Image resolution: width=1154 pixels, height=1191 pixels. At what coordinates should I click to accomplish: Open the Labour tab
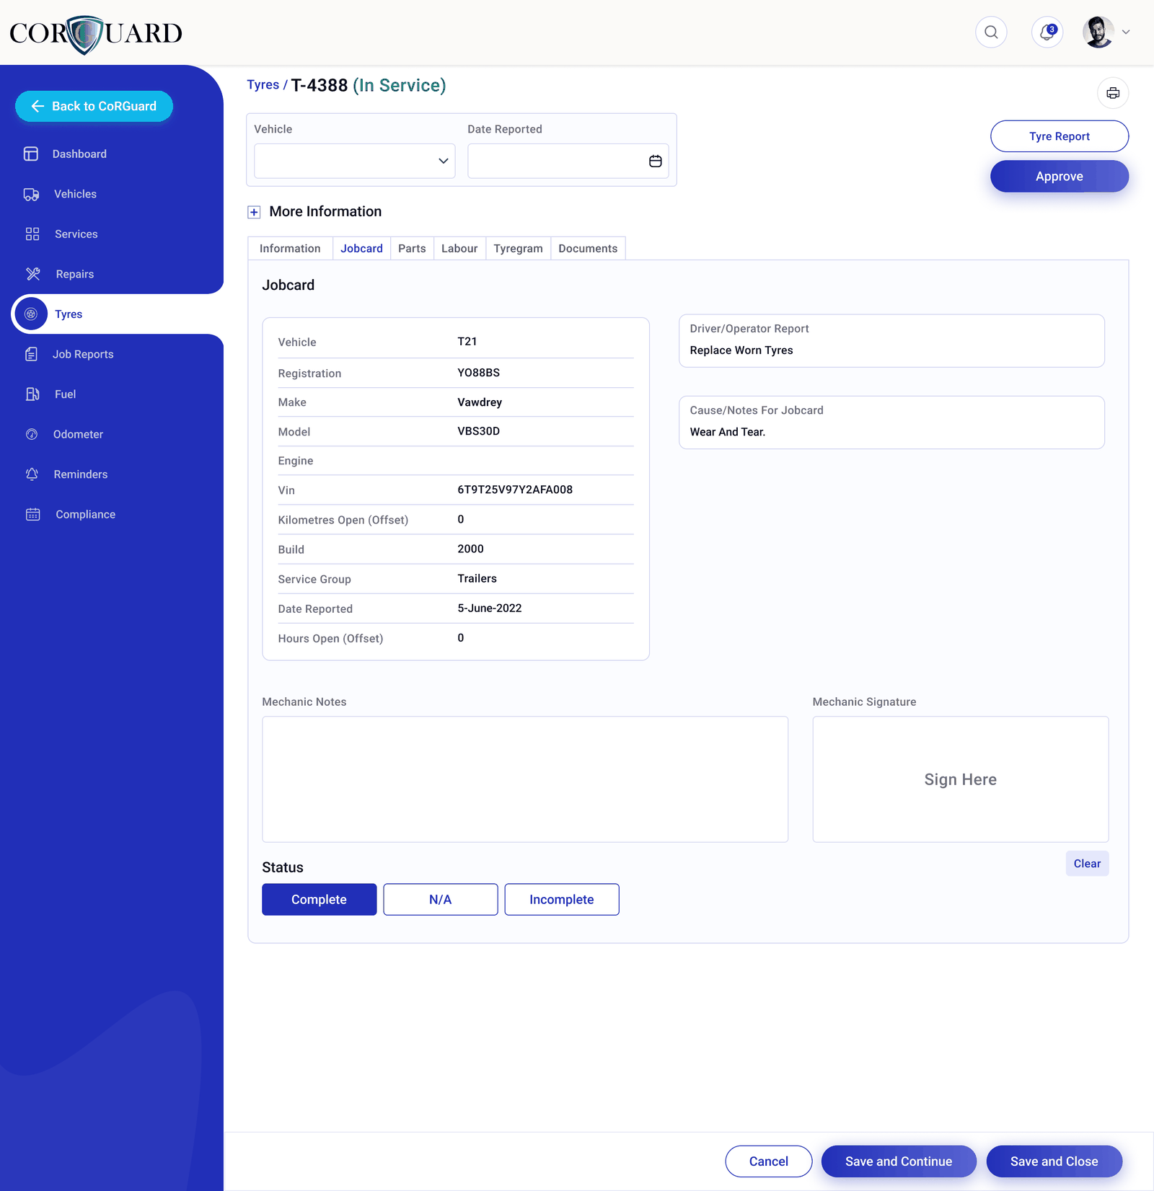click(x=459, y=249)
